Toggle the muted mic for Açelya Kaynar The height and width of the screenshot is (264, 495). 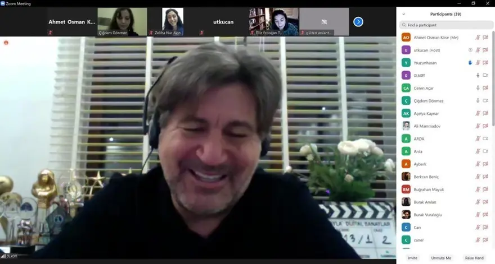click(478, 113)
